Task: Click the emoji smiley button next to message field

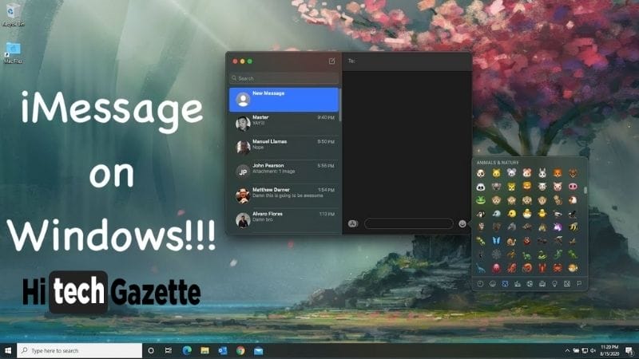Action: coord(462,223)
